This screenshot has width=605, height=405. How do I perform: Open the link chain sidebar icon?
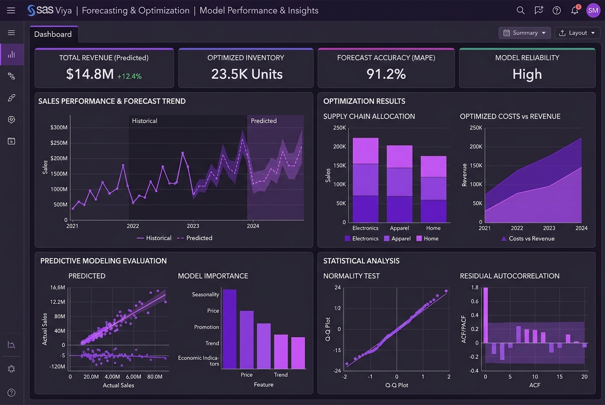pyautogui.click(x=11, y=98)
